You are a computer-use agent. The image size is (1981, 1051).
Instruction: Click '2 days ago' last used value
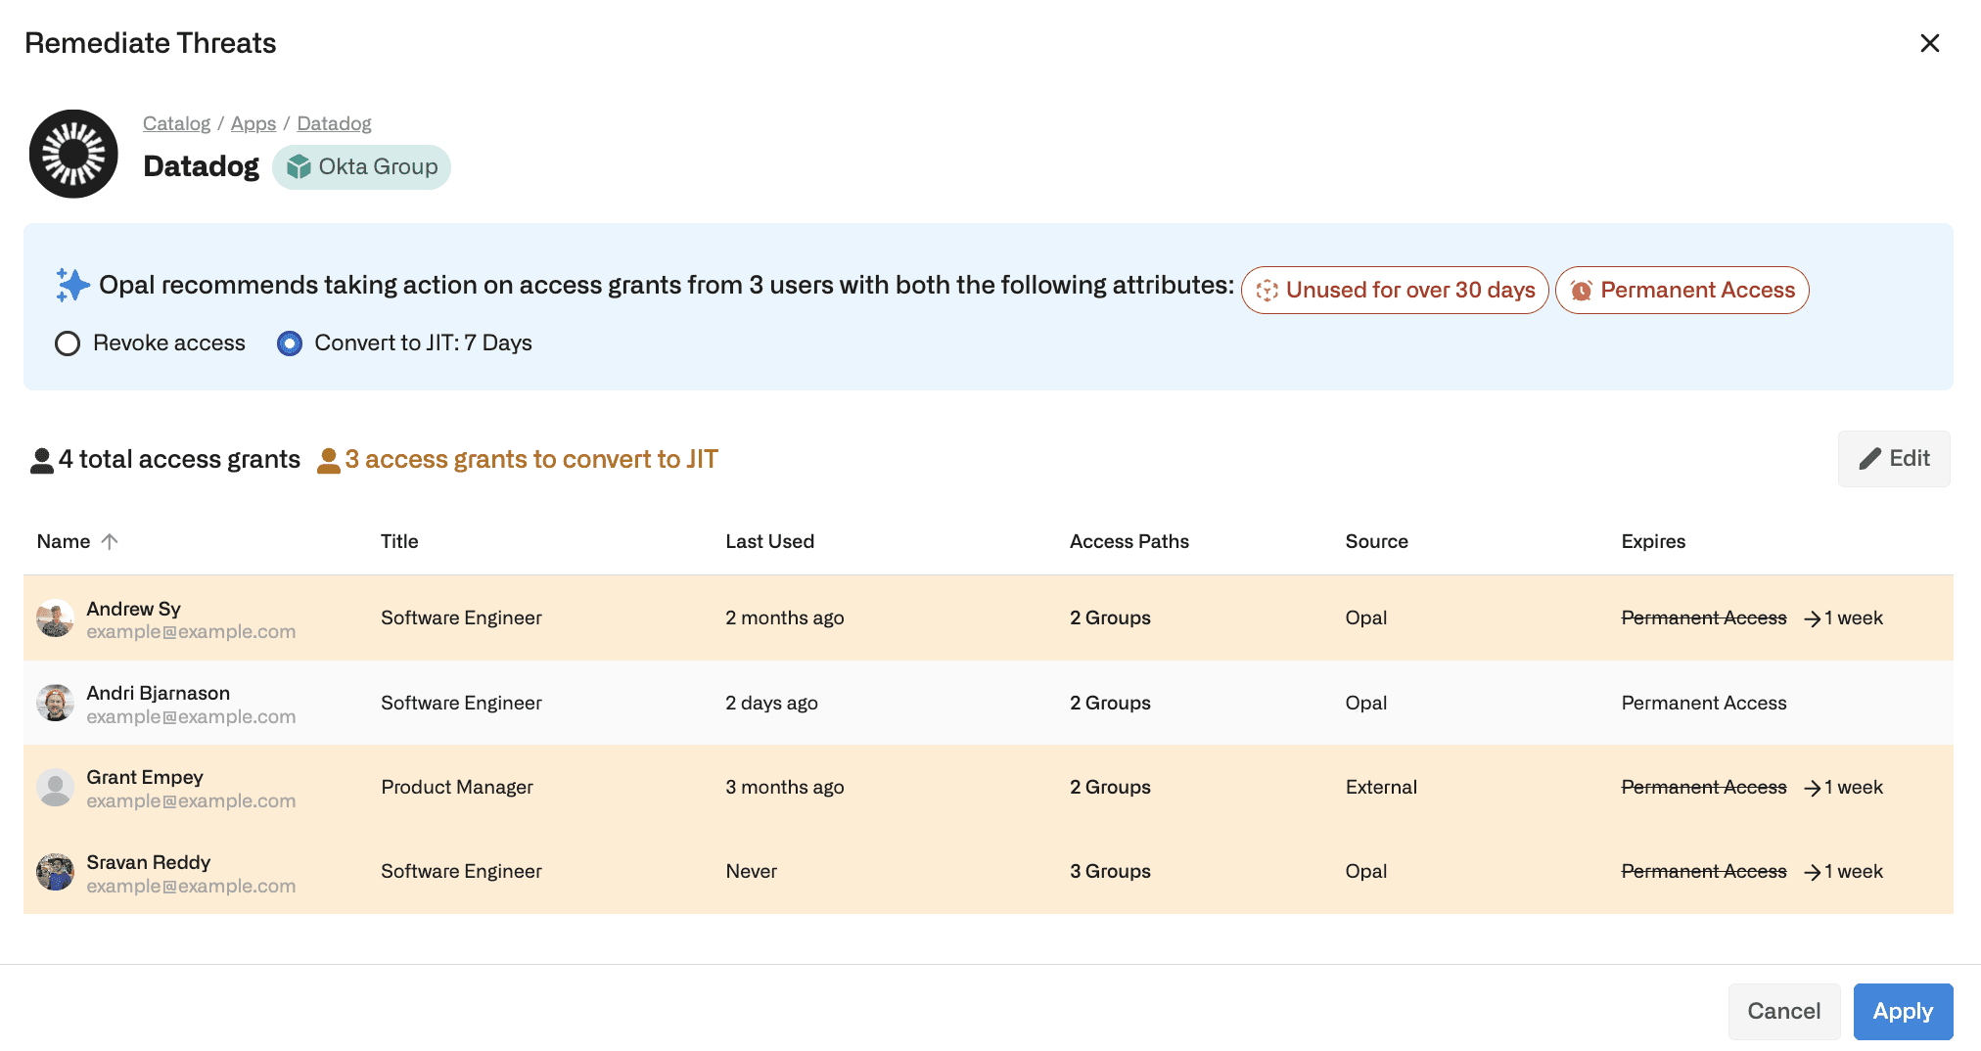coord(771,703)
